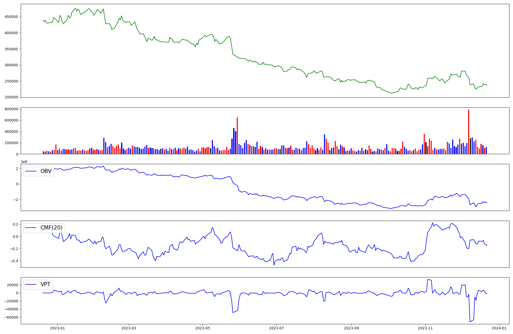Click the 2023-09 x-axis date label
The width and height of the screenshot is (513, 334).
(x=351, y=328)
